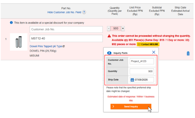The height and width of the screenshot is (118, 195).
Task: Edit the Inquiry Form Quantity field
Action: coord(142,71)
